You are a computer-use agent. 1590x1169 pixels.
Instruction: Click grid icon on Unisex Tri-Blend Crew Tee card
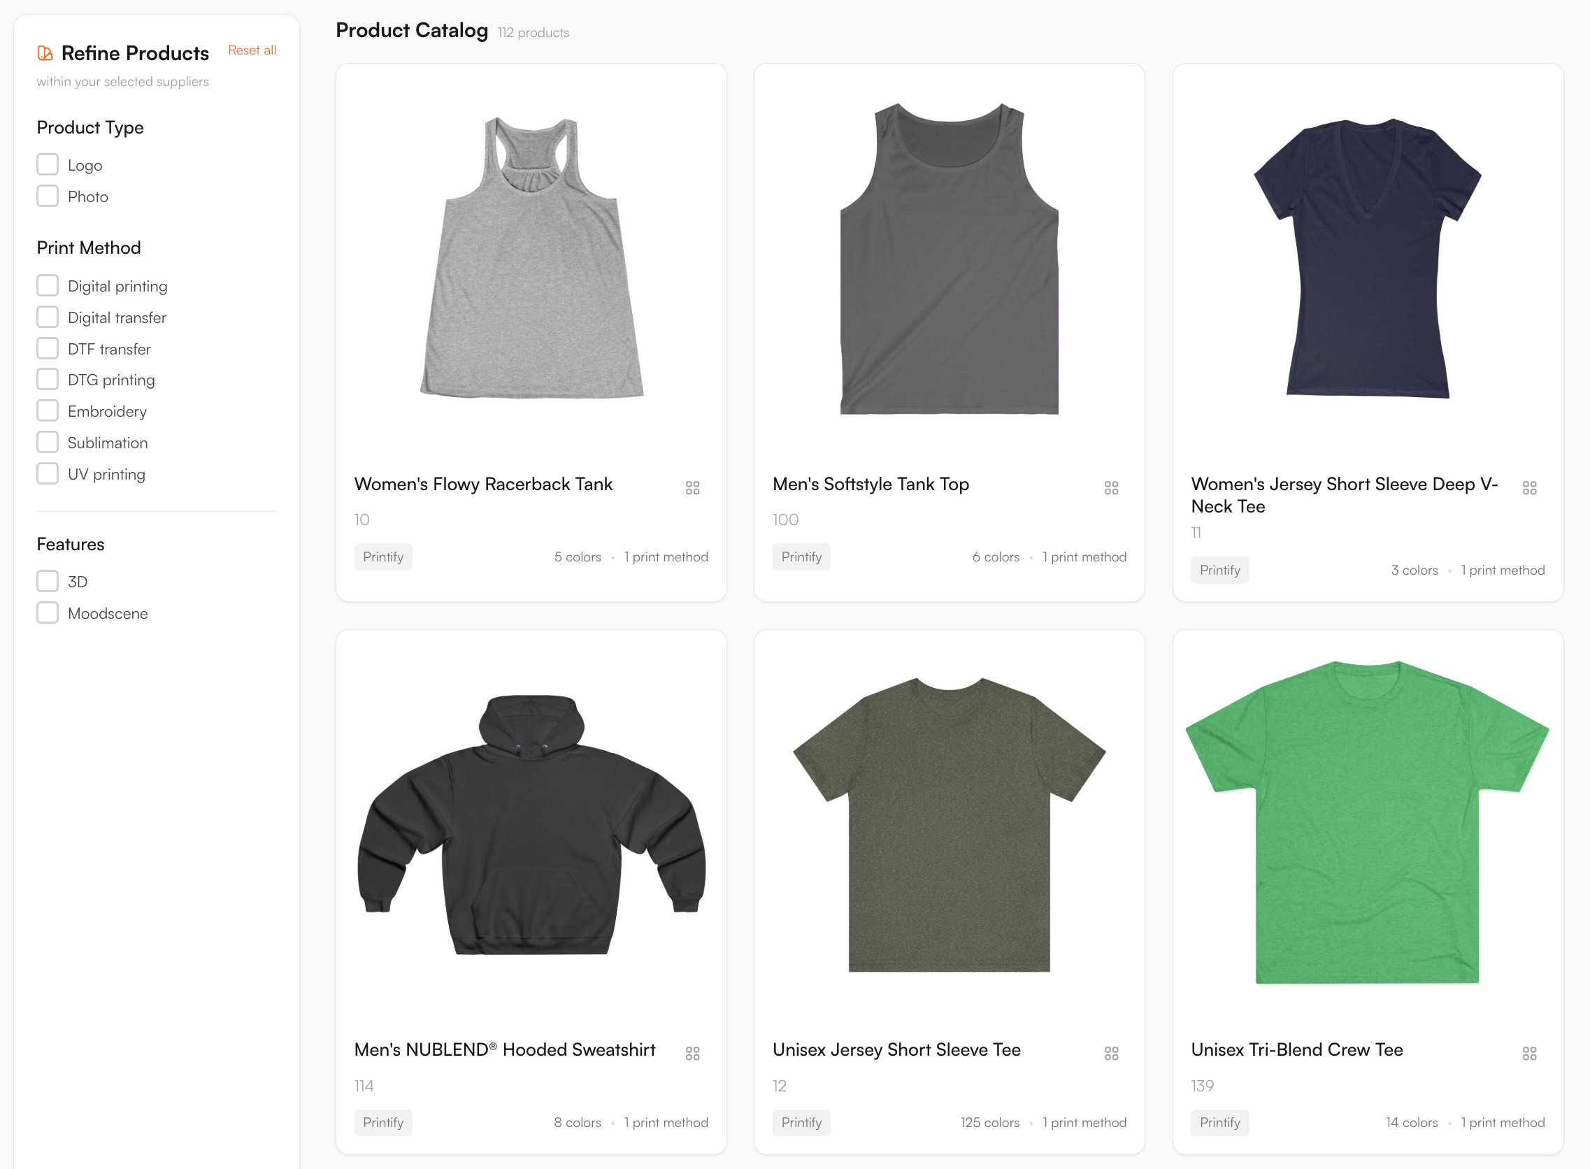click(x=1529, y=1053)
